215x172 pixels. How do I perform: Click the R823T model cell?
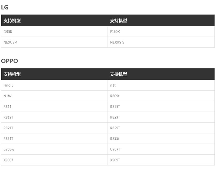[x=115, y=117]
